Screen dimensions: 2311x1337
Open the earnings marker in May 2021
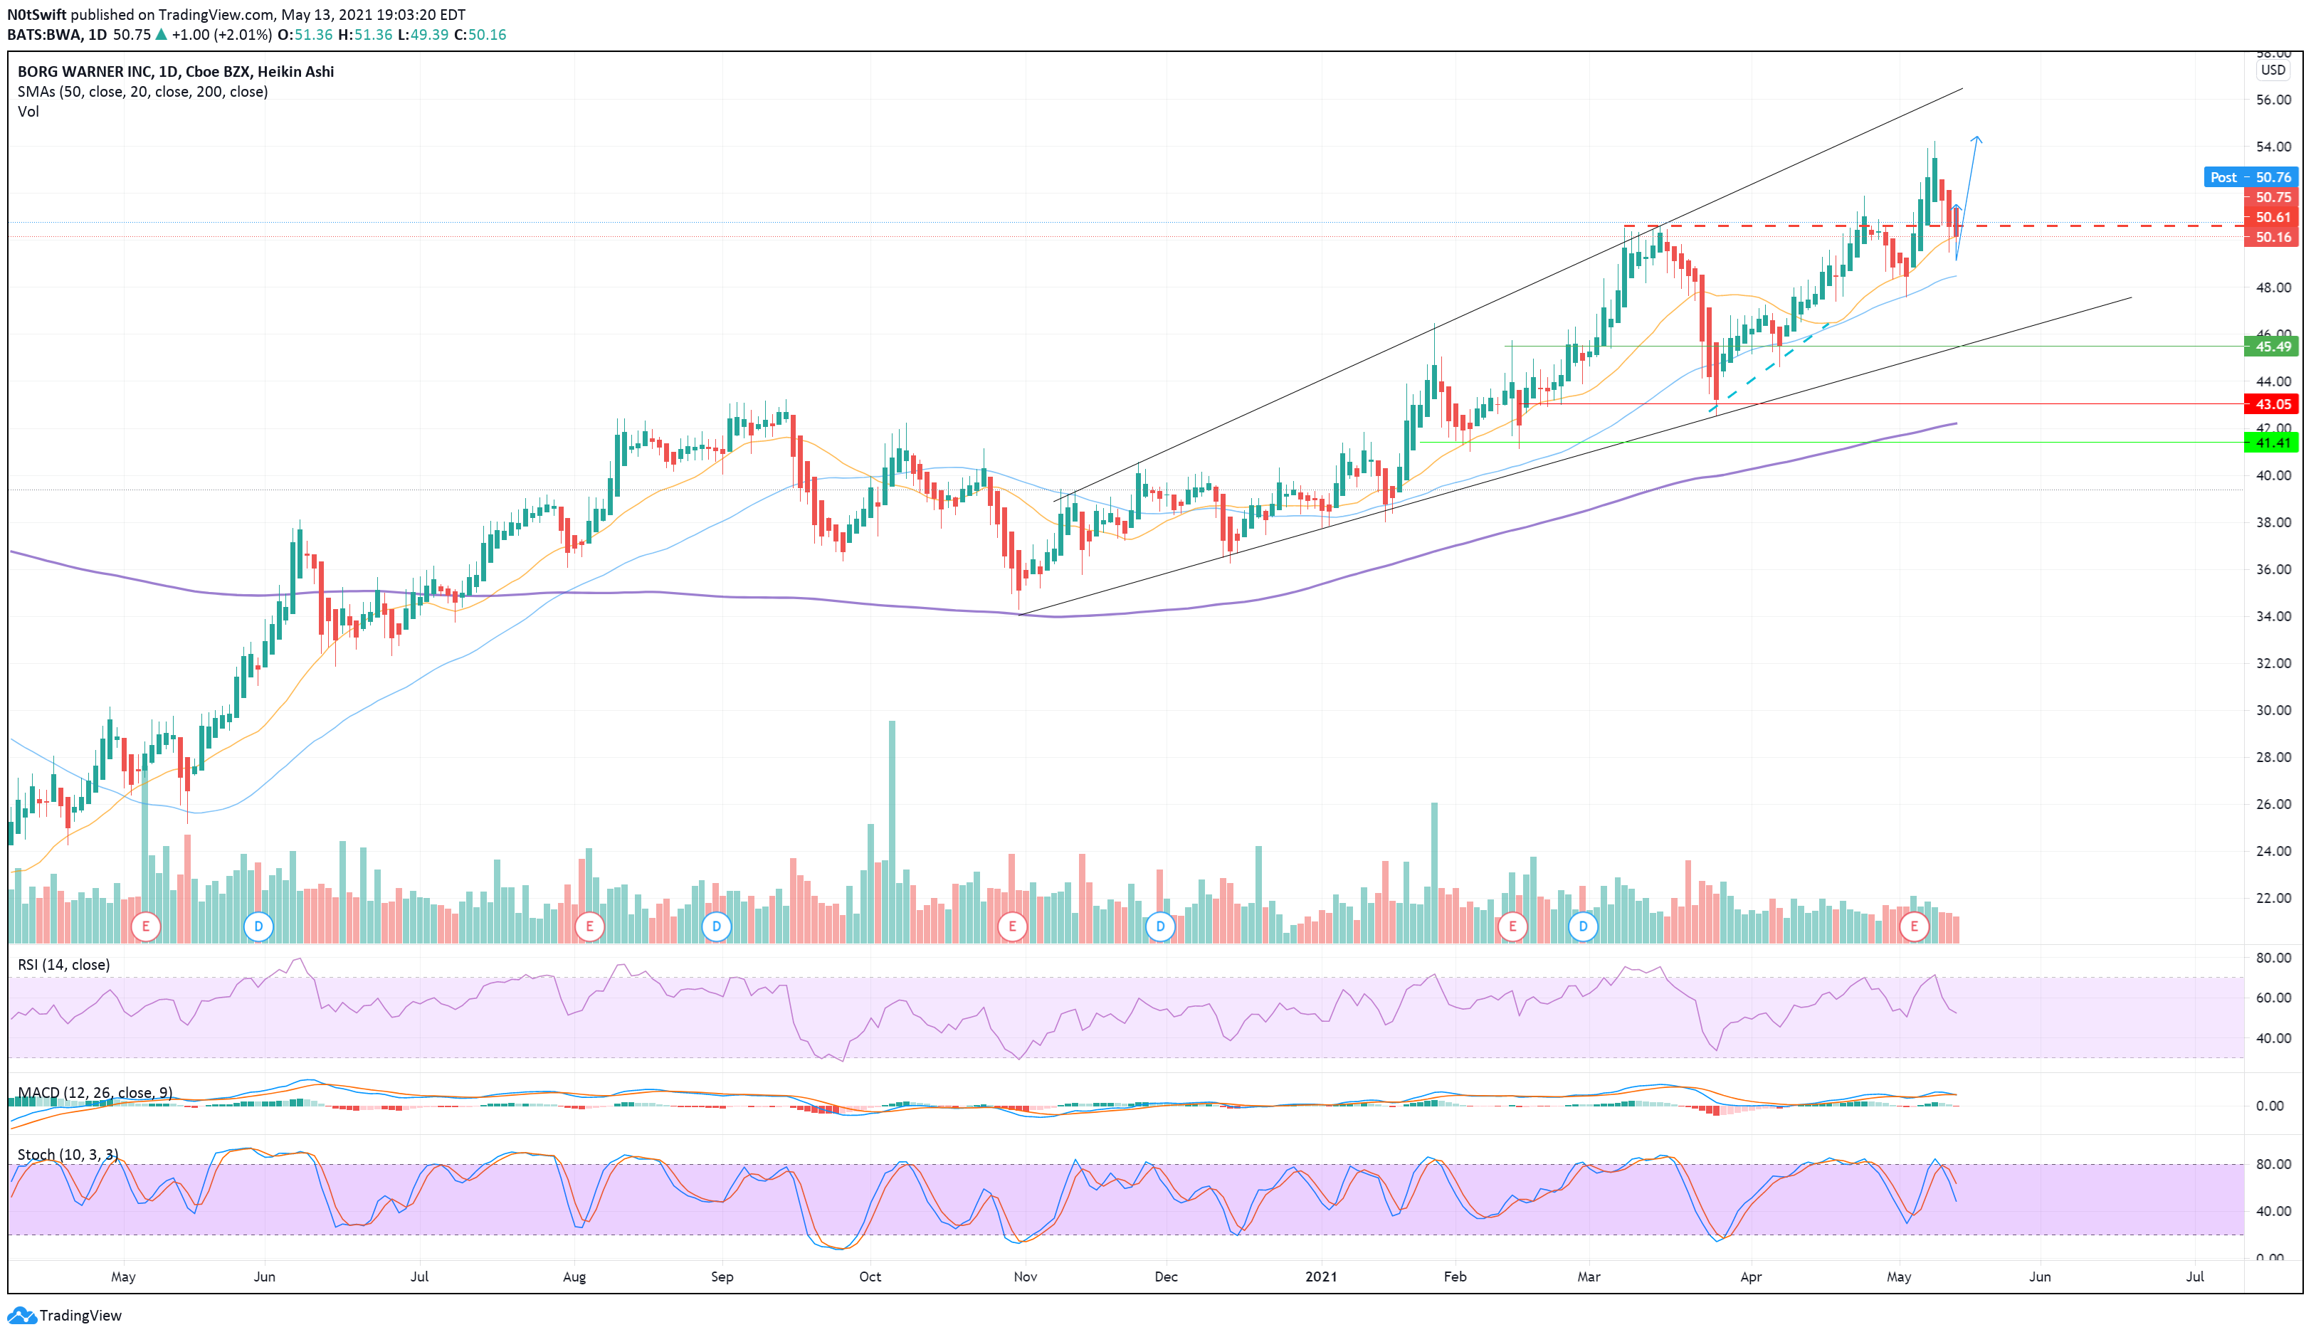[x=1914, y=926]
